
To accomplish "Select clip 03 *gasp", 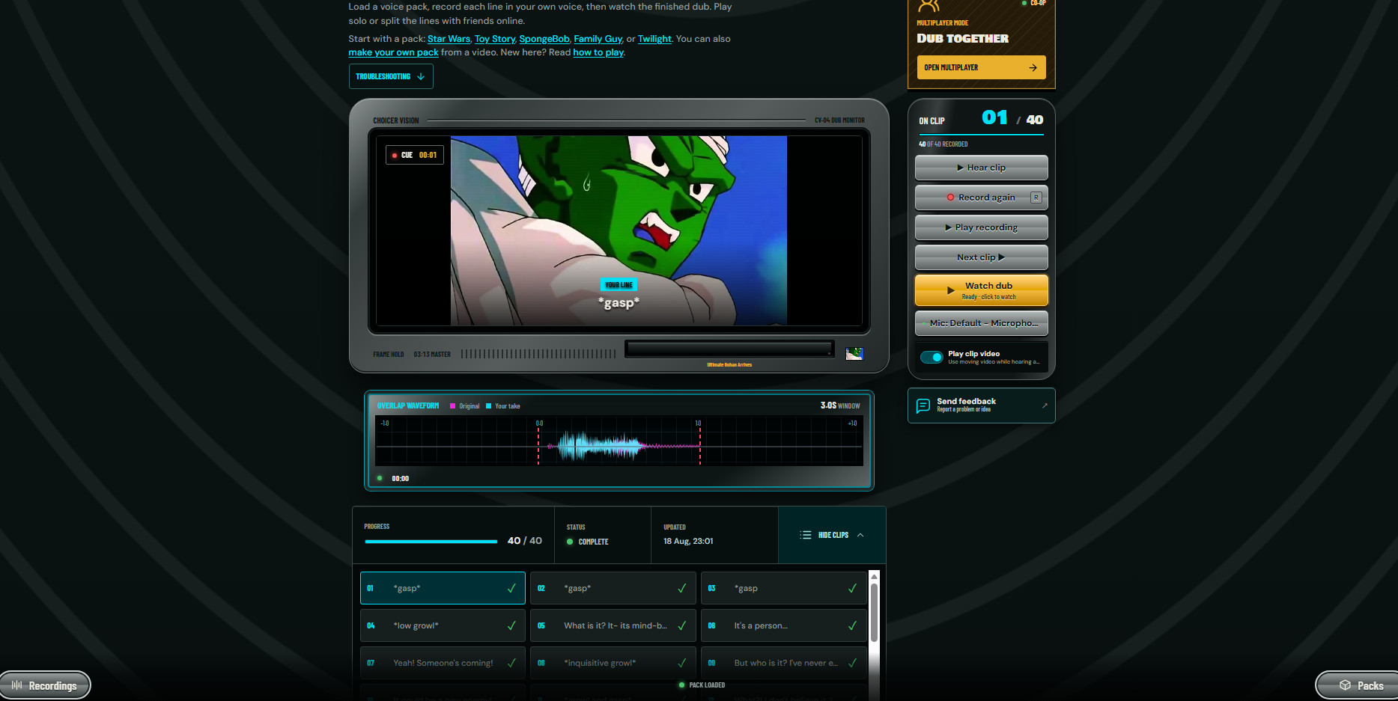I will point(783,588).
